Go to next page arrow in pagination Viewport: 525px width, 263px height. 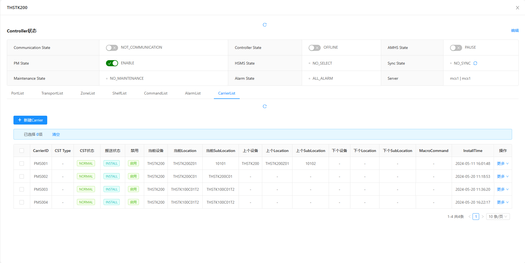pos(482,217)
